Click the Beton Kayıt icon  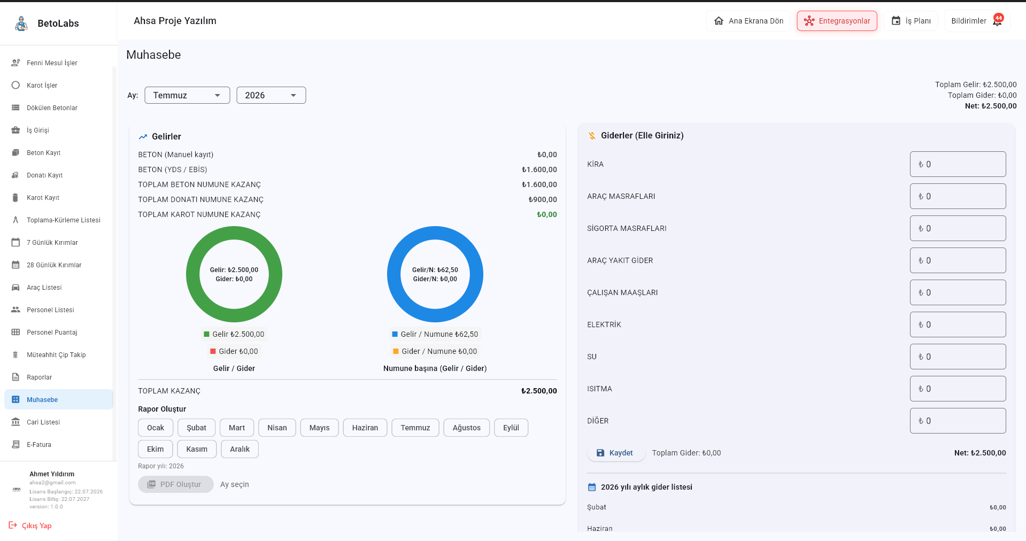pyautogui.click(x=16, y=152)
